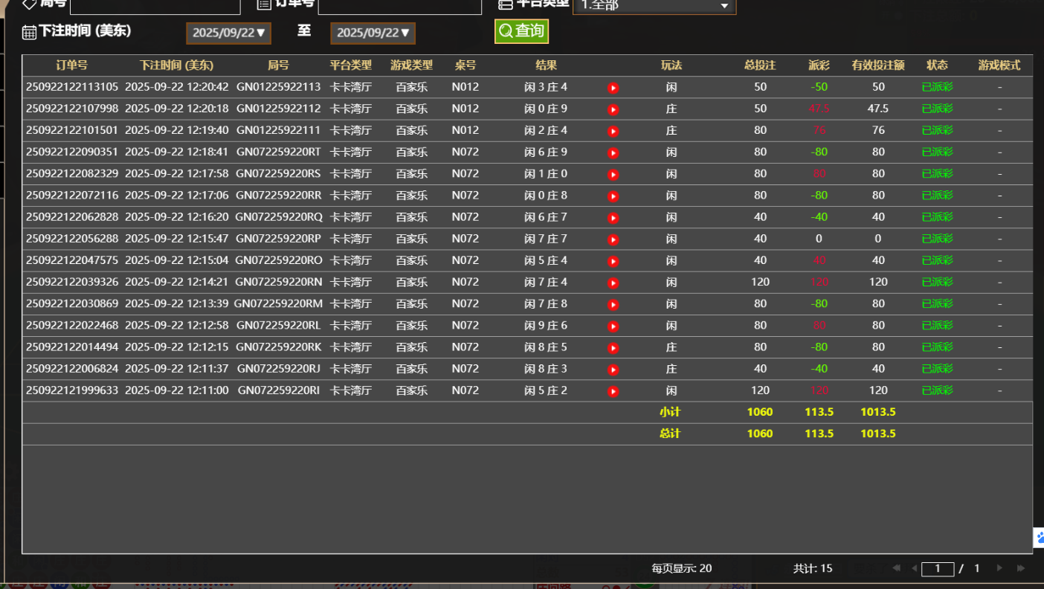Open replay for round GN072259220RI
1044x589 pixels.
click(613, 391)
